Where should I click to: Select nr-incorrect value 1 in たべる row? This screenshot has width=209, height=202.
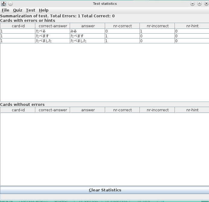[x=157, y=31]
